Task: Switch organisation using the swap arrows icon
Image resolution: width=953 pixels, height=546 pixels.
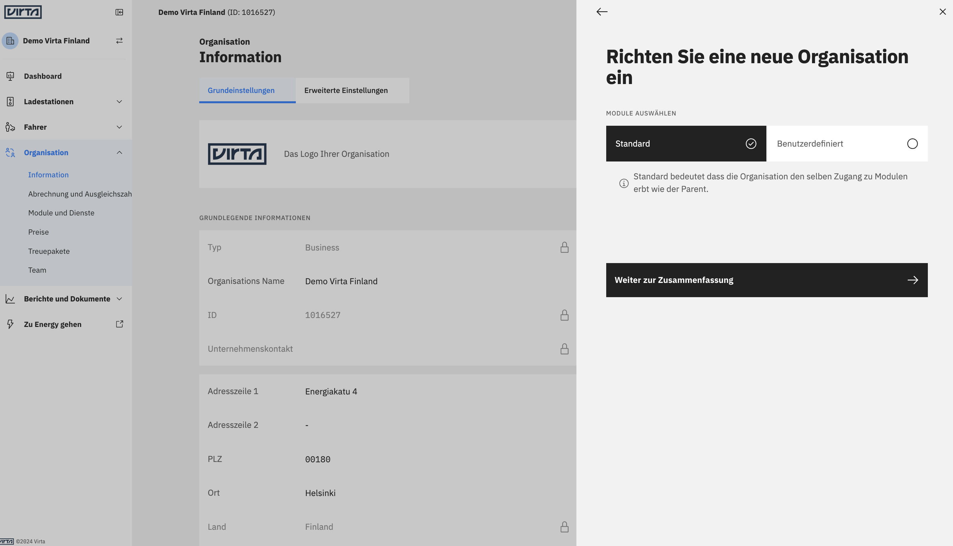Action: (119, 41)
